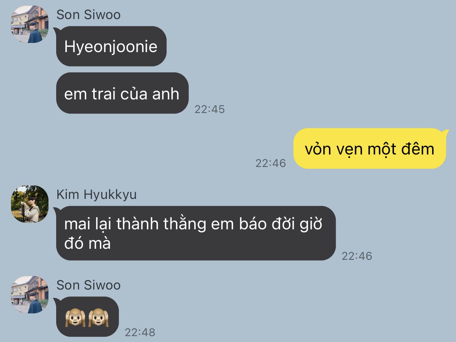The height and width of the screenshot is (342, 456).
Task: Tap the second see-no-evil monkey emoji
Action: tap(98, 317)
